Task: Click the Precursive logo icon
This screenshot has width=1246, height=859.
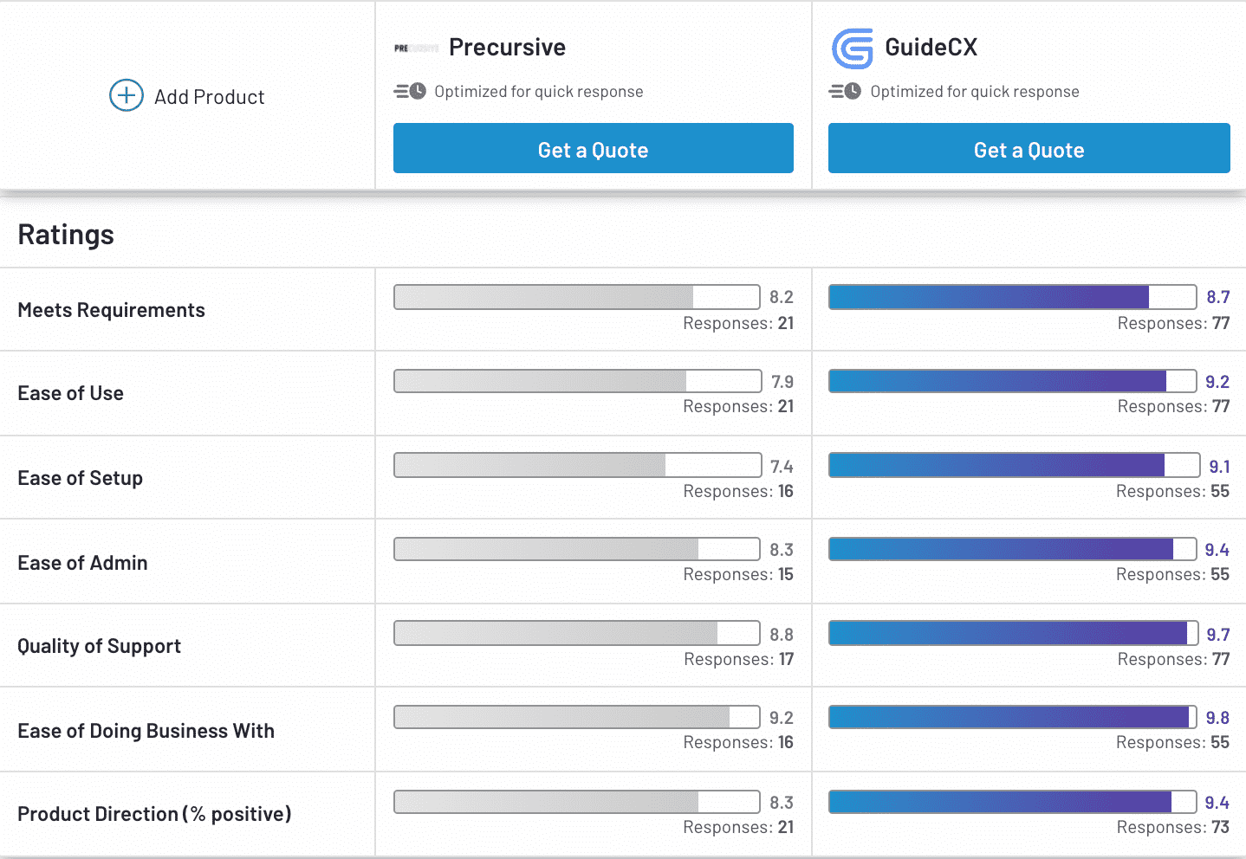Action: click(x=416, y=48)
